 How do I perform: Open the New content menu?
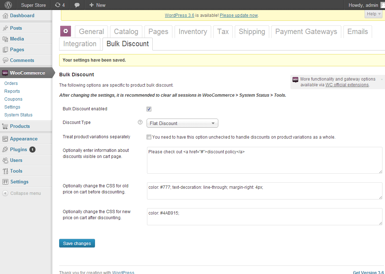click(x=97, y=5)
